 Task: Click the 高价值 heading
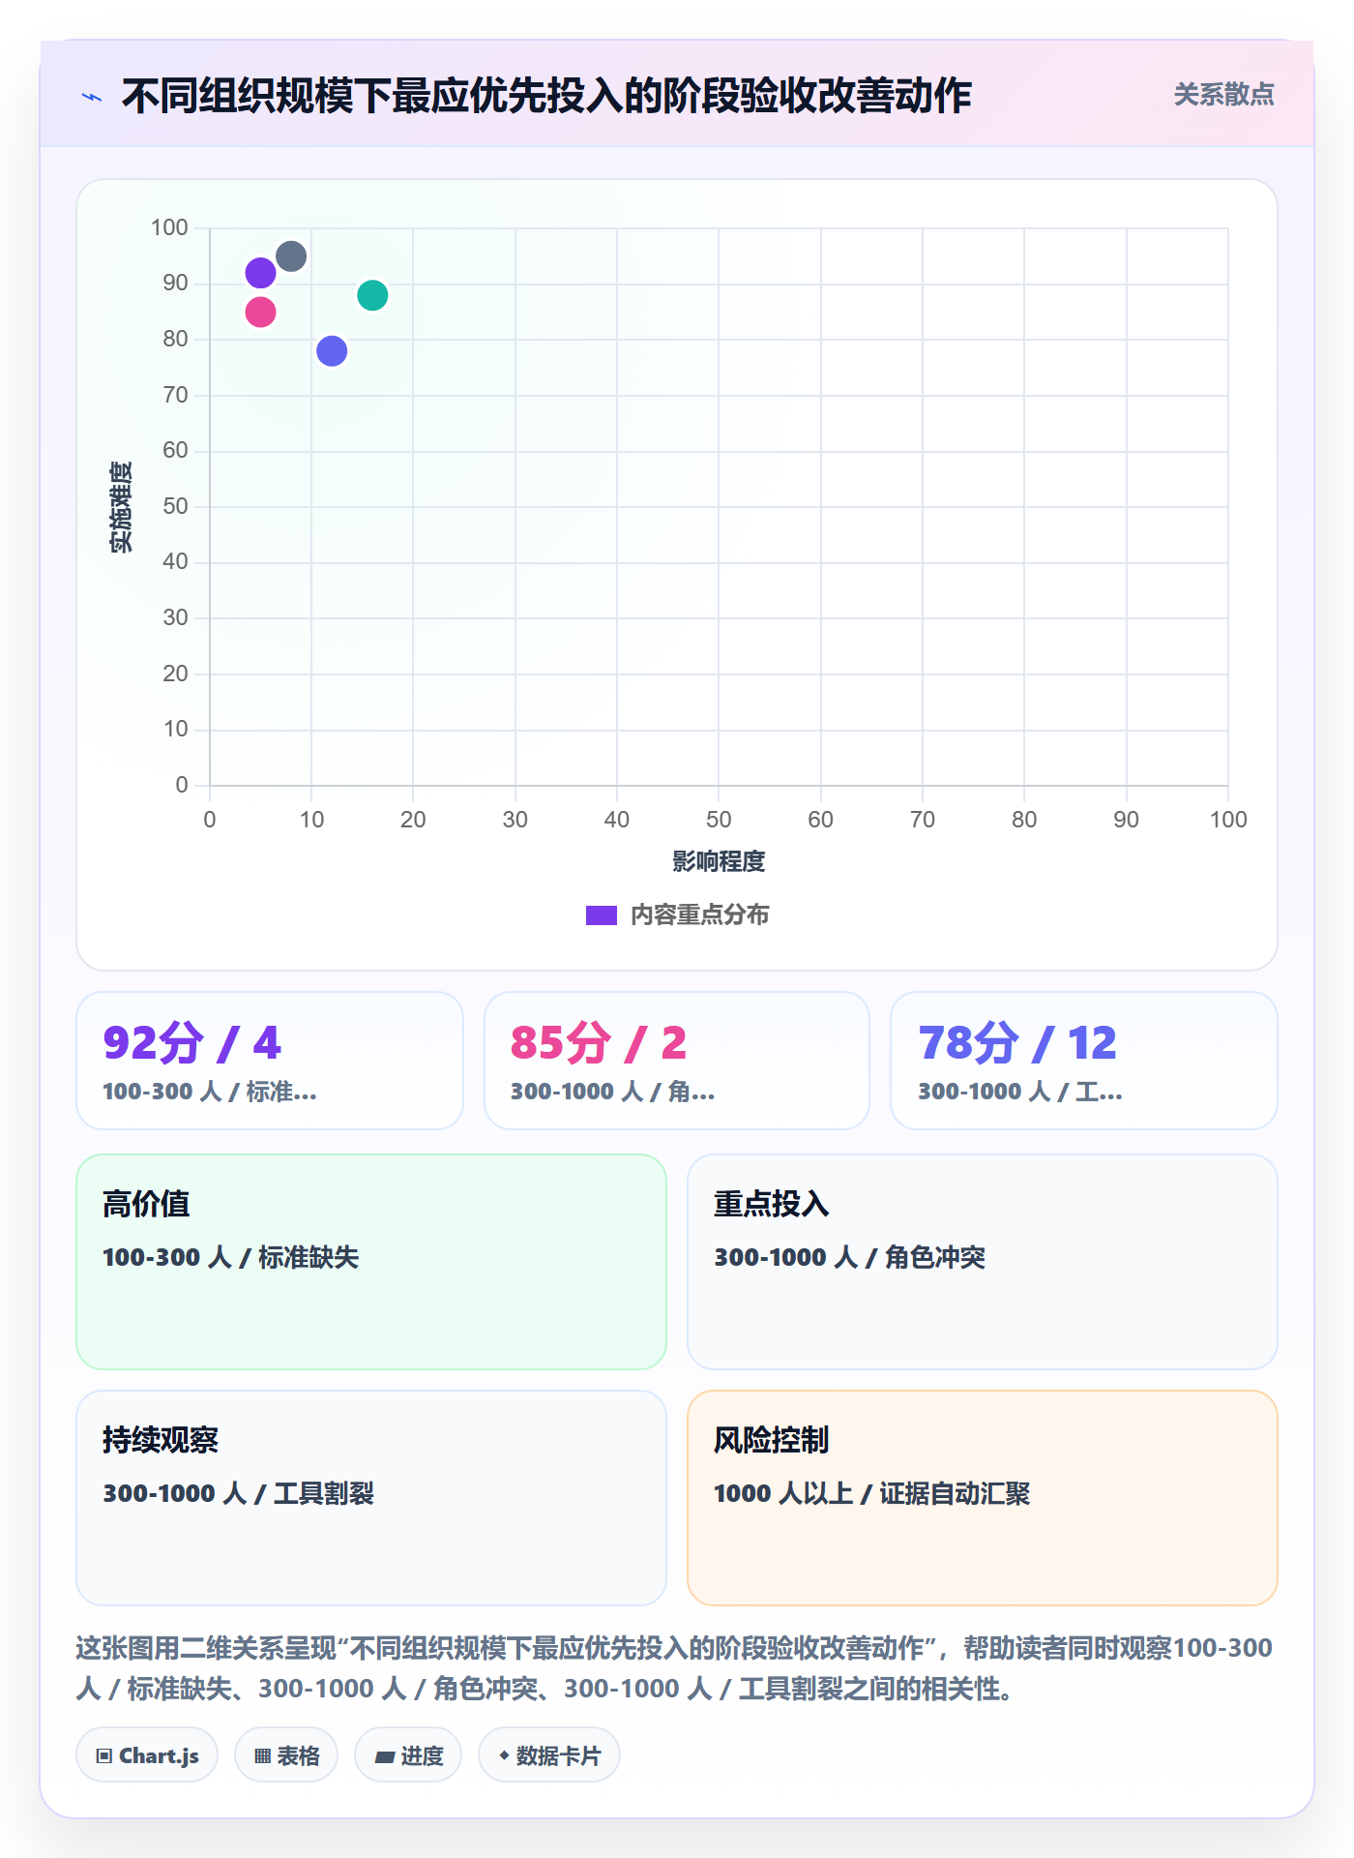click(x=146, y=1204)
